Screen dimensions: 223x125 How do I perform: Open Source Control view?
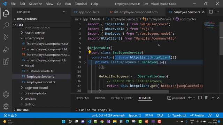point(6,37)
